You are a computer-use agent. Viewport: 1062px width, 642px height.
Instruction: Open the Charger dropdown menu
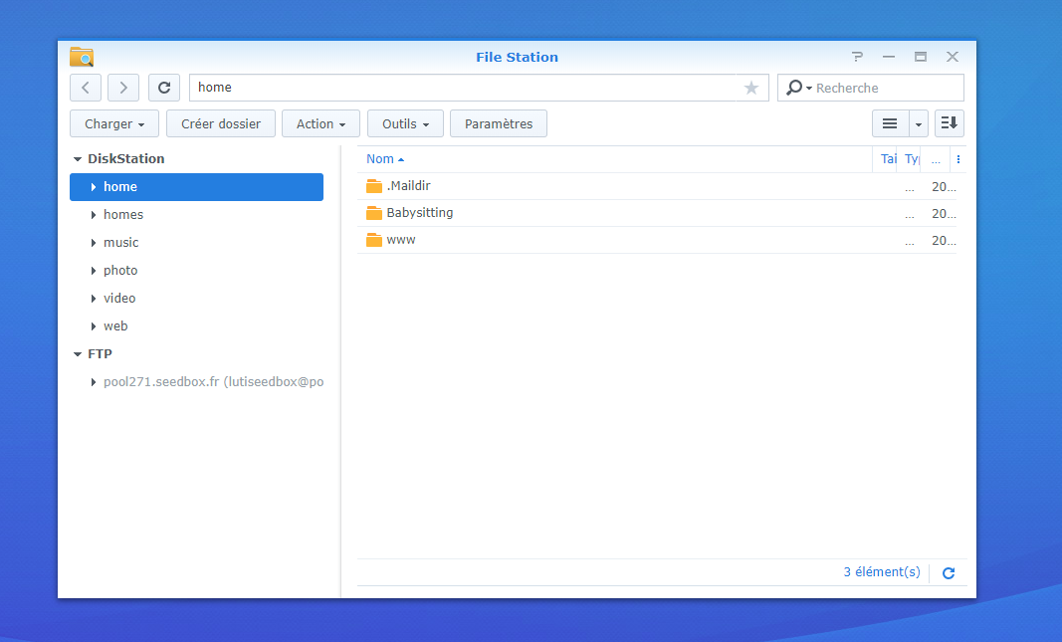(x=114, y=123)
